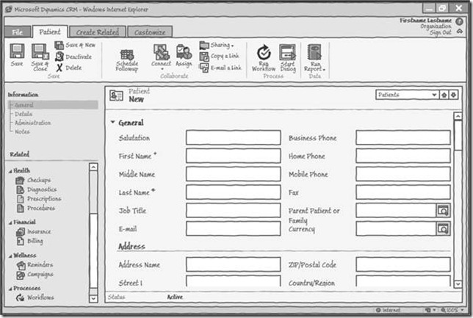Viewport: 473px width, 318px height.
Task: Open lookup for Parent Patient or Family
Action: pyautogui.click(x=443, y=210)
